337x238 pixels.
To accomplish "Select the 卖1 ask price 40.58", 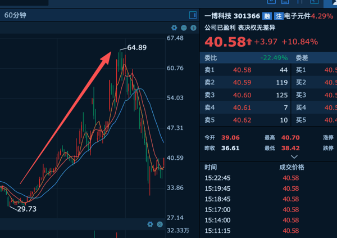I will point(242,70).
